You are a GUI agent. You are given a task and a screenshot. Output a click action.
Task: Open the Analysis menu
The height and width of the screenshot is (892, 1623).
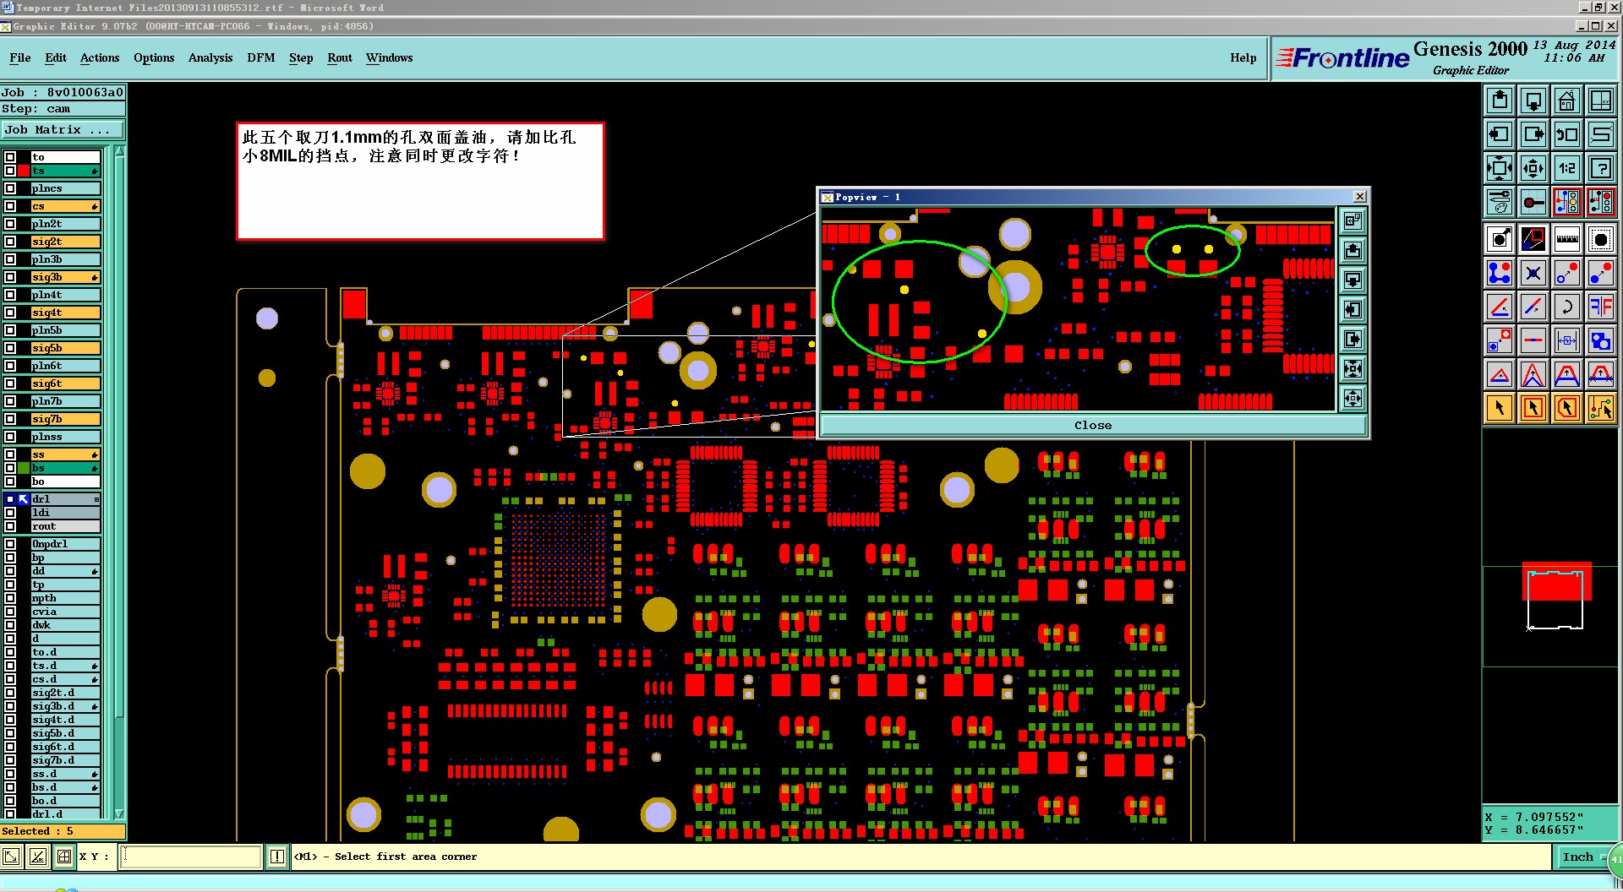(210, 57)
